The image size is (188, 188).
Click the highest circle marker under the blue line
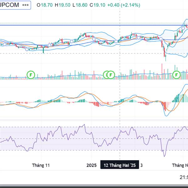pos(183,28)
